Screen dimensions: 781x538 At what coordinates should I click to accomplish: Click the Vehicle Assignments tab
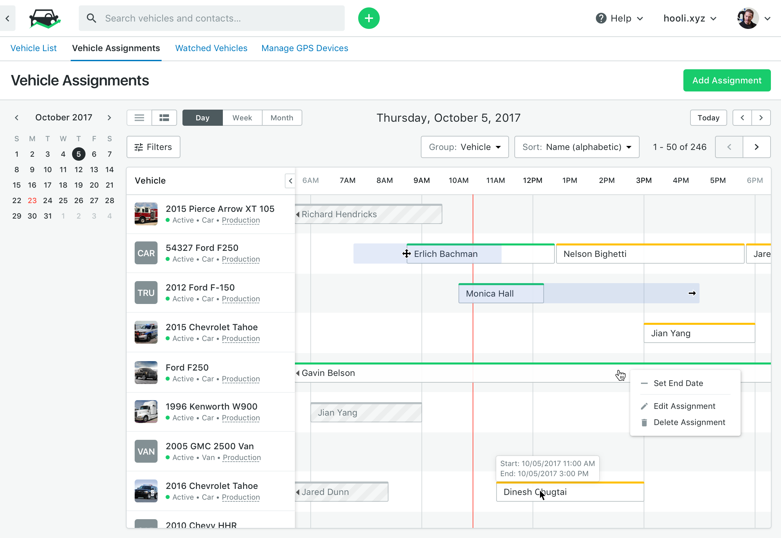point(116,48)
